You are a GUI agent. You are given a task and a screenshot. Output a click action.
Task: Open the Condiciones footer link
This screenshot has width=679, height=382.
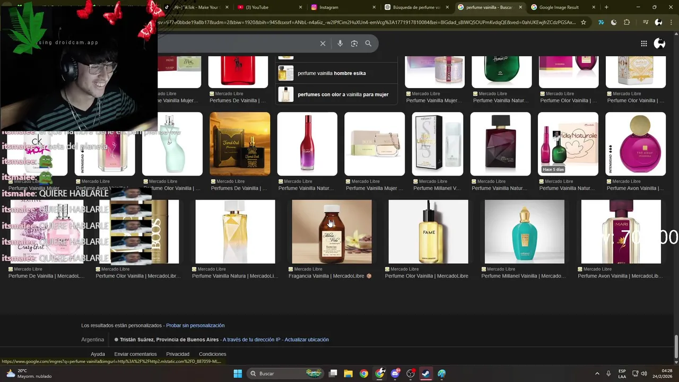click(213, 354)
